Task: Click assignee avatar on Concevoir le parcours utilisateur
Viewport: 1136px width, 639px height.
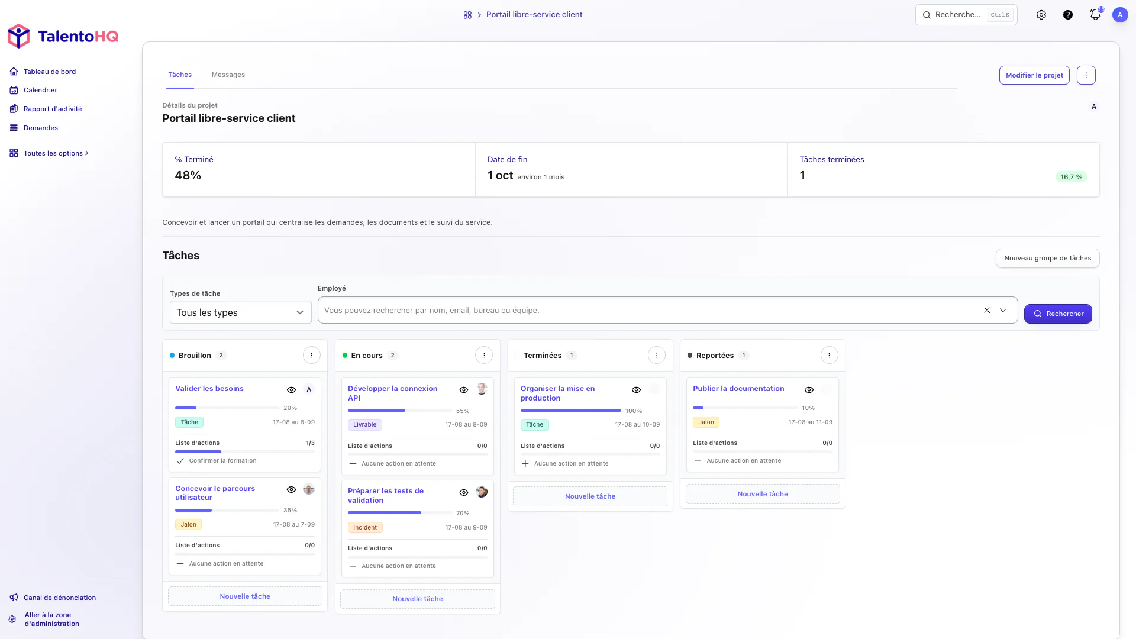Action: point(309,489)
